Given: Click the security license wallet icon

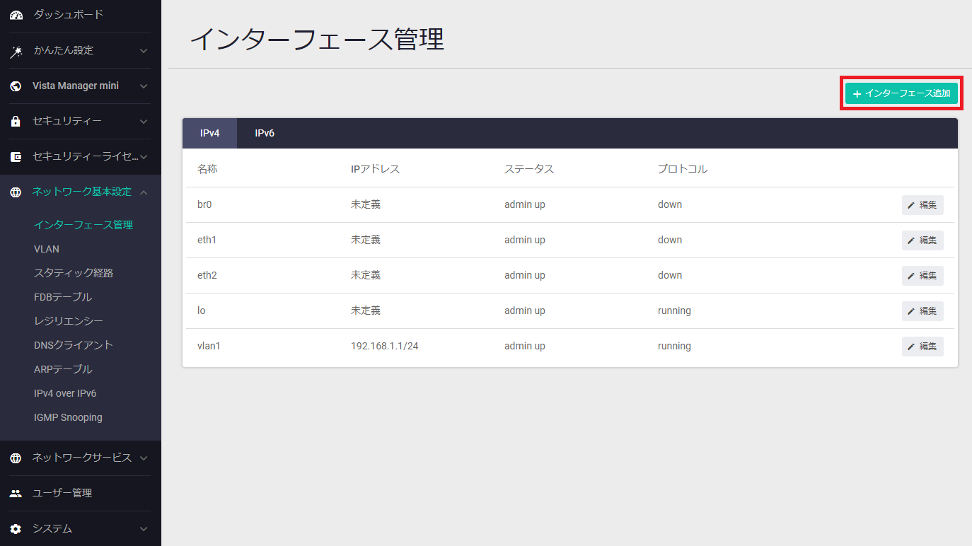Looking at the screenshot, I should [16, 157].
